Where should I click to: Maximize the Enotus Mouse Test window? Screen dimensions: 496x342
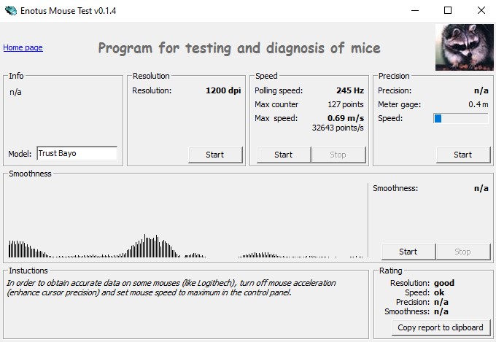pyautogui.click(x=448, y=10)
